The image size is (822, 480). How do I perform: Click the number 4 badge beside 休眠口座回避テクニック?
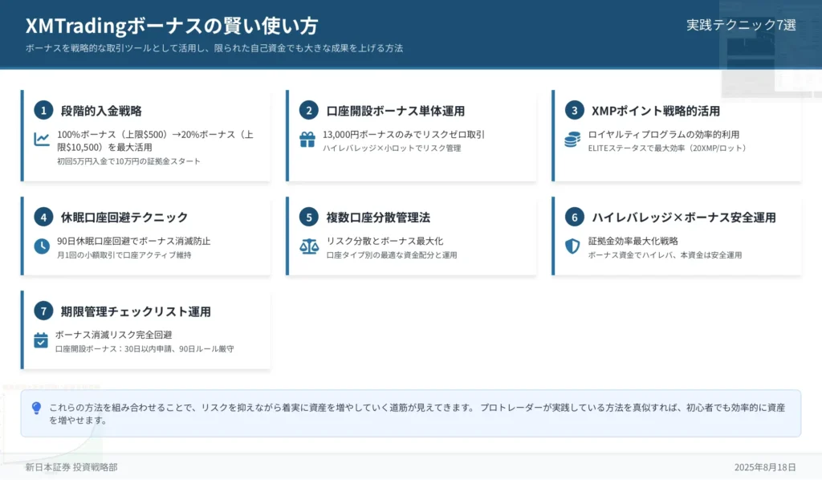click(x=43, y=217)
